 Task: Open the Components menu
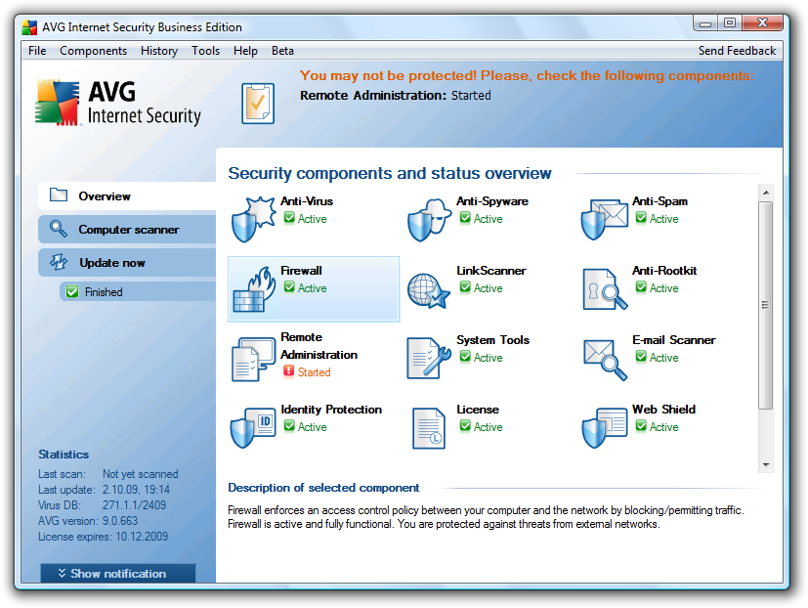point(93,51)
